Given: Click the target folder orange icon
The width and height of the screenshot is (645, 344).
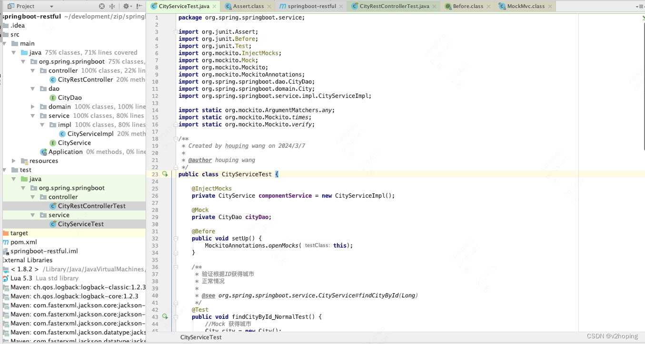Looking at the screenshot, I should click(6, 233).
